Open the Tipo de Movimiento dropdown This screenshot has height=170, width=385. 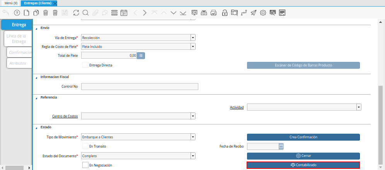[x=193, y=137]
